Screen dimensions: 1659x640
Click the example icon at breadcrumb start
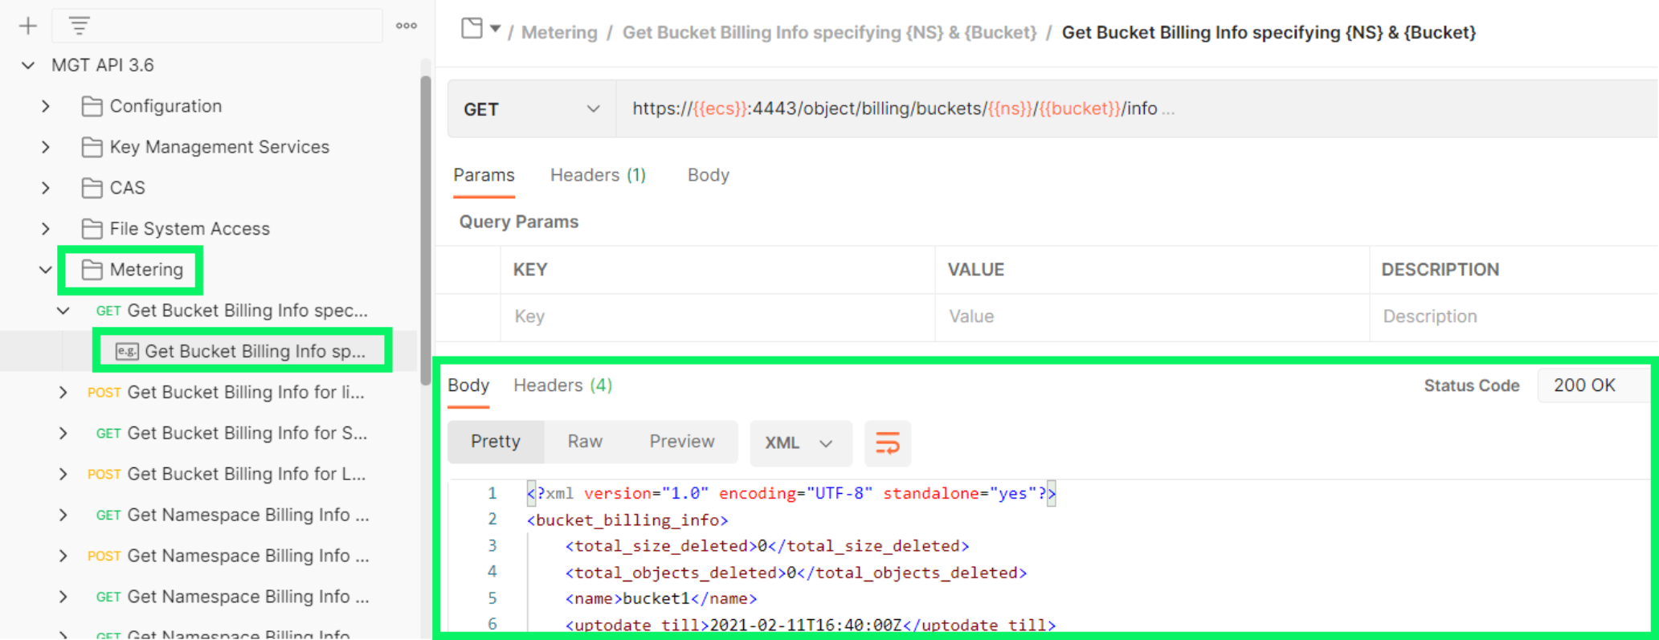pos(472,29)
